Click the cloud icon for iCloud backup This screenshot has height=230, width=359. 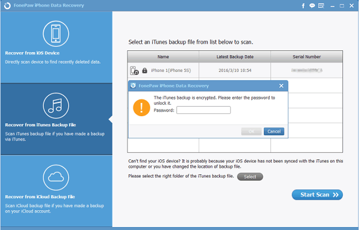tap(56, 177)
